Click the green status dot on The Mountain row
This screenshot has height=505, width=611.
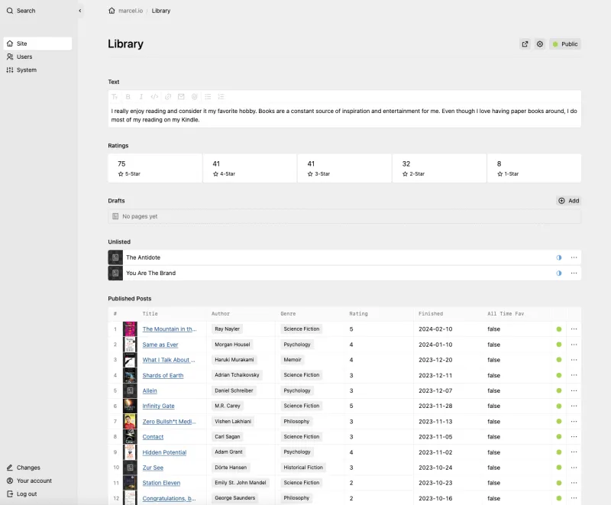pyautogui.click(x=558, y=329)
